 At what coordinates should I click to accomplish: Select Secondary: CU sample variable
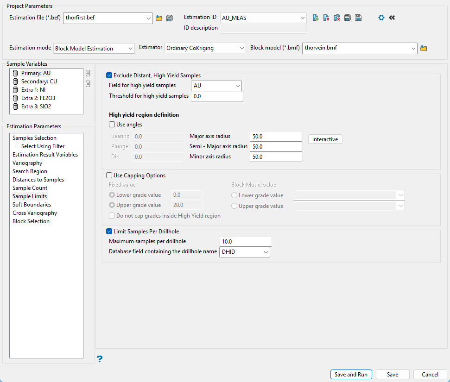[39, 81]
